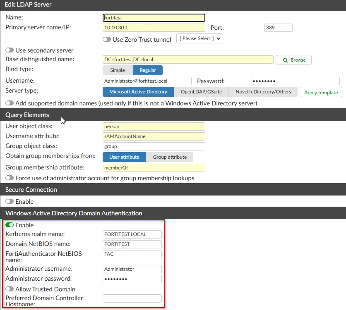Viewport: 346px width, 310px height.
Task: Click the FortiAuthenticator NetBIOS name field
Action: pos(132,254)
